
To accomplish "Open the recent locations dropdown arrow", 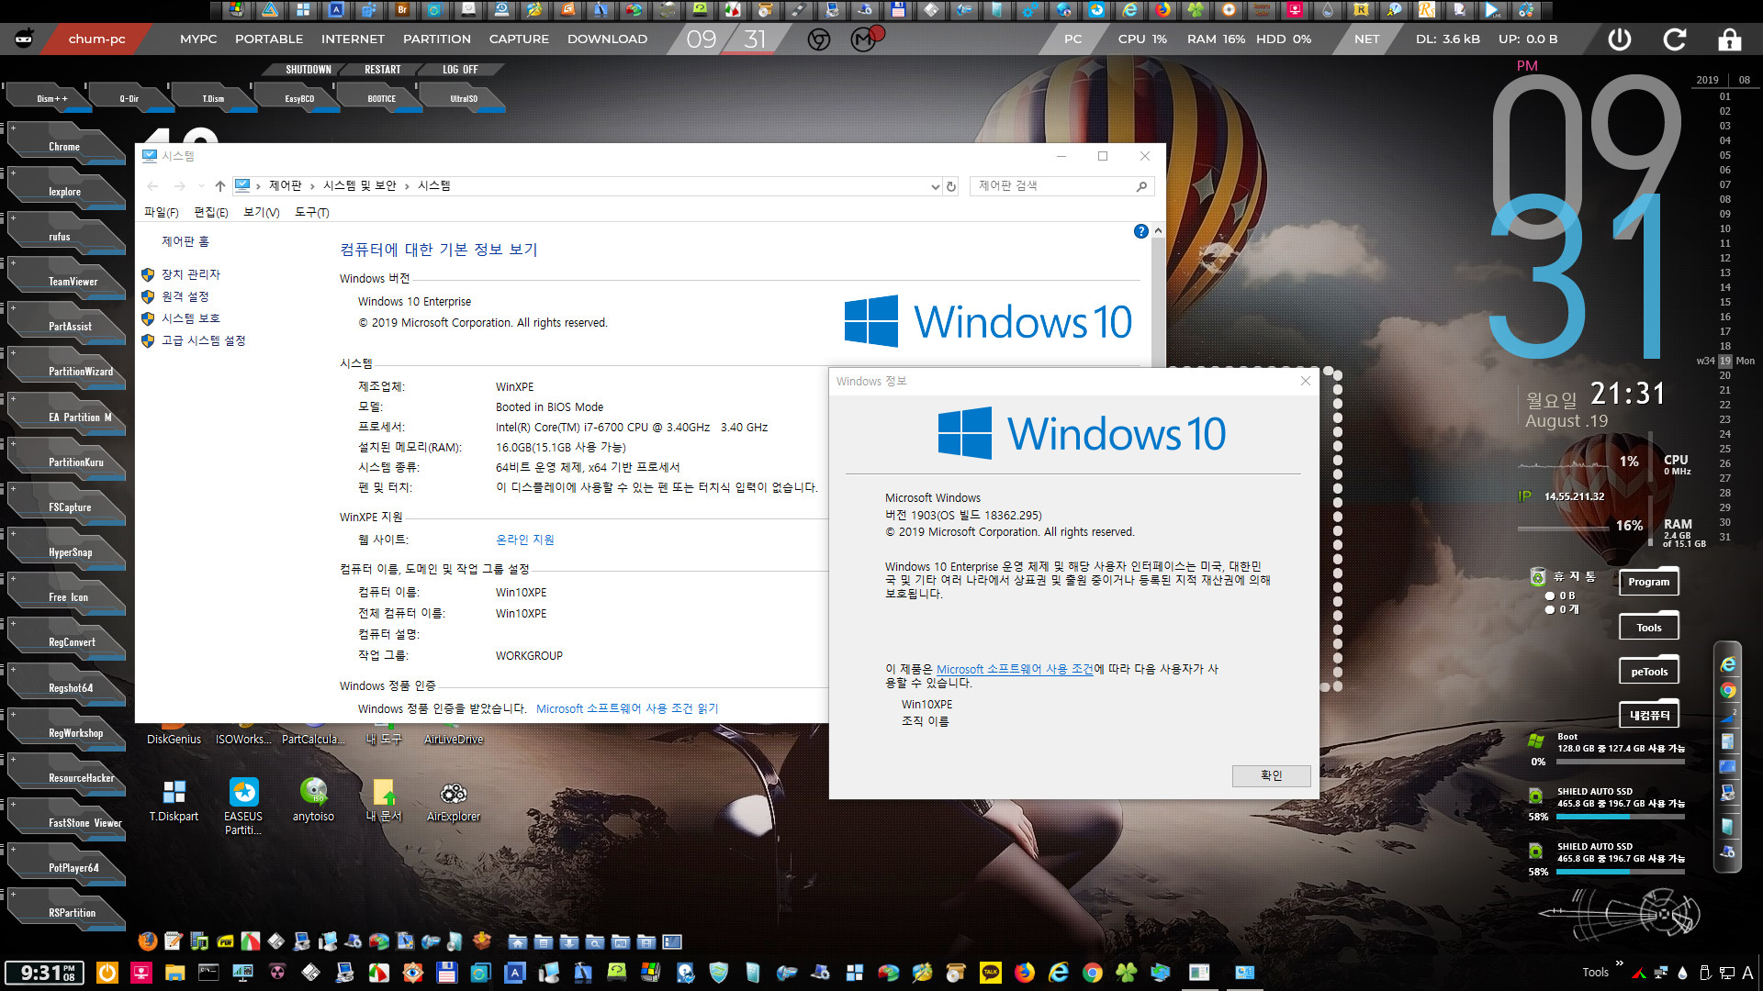I will [x=201, y=186].
